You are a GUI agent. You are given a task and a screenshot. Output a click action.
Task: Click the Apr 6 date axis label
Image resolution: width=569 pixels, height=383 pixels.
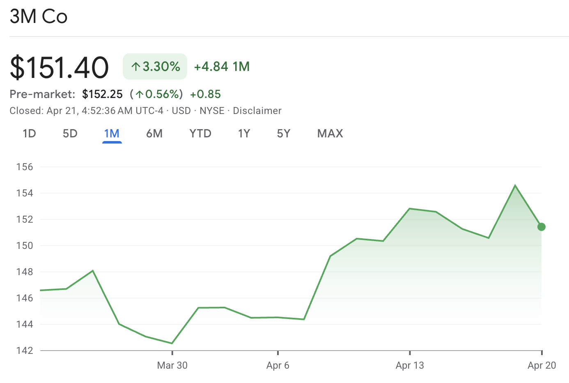click(278, 365)
